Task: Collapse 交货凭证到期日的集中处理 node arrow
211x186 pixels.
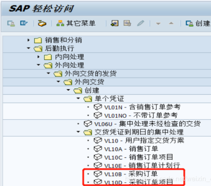Action: coord(78,132)
